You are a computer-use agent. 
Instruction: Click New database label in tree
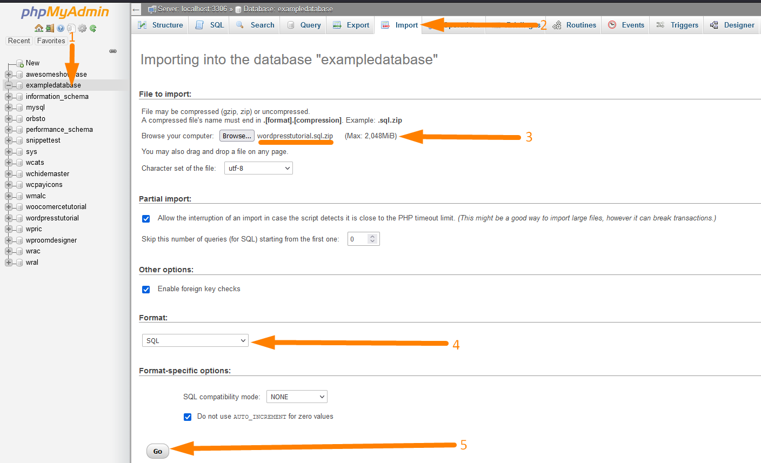tap(32, 63)
